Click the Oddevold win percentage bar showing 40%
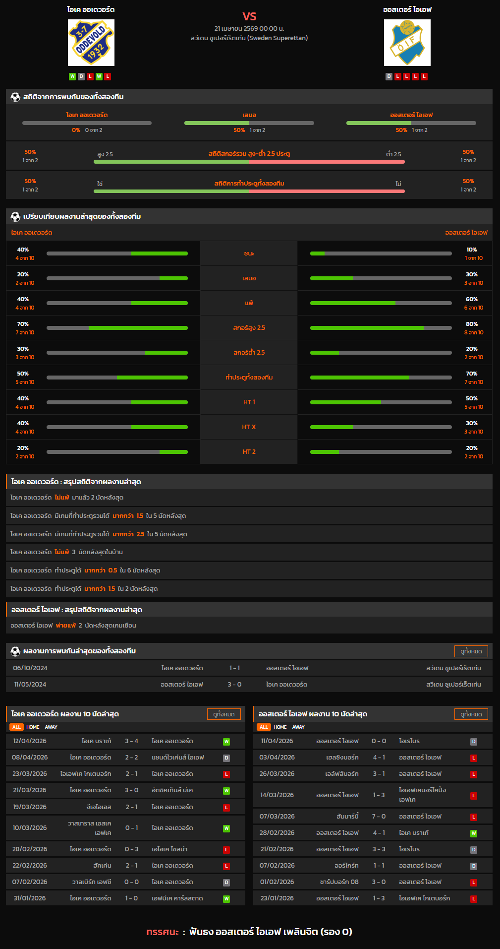This screenshot has width=500, height=949. coord(117,253)
